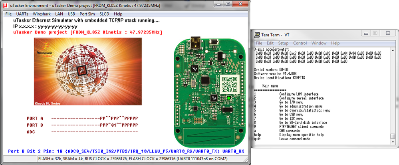This screenshot has height=165, width=399.
Task: Click the Kinetis KL Series sphere image
Action: click(x=88, y=71)
